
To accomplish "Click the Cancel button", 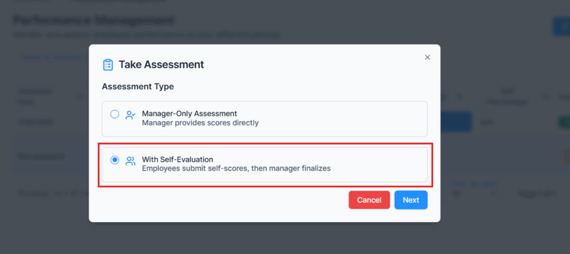I will tap(369, 200).
